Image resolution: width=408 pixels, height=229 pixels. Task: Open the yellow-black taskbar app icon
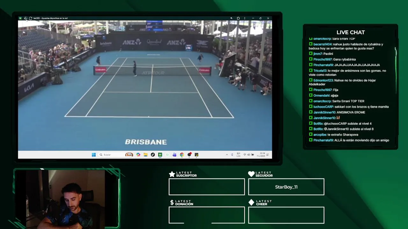click(197, 155)
